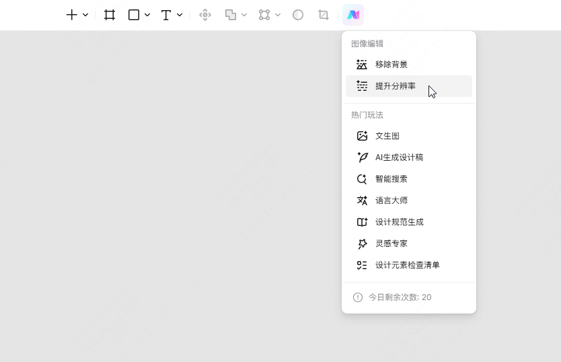The width and height of the screenshot is (561, 362).
Task: Expand the plus tool dropdown arrow
Action: click(x=85, y=15)
